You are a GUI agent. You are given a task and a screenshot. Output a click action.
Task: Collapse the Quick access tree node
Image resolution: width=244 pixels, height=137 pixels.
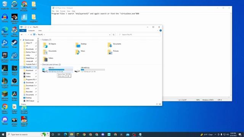coord(21,40)
